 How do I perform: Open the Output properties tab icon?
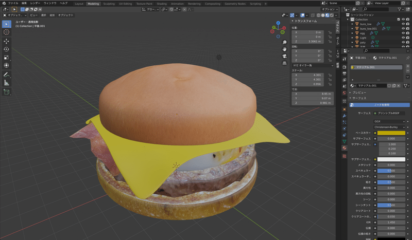click(344, 73)
